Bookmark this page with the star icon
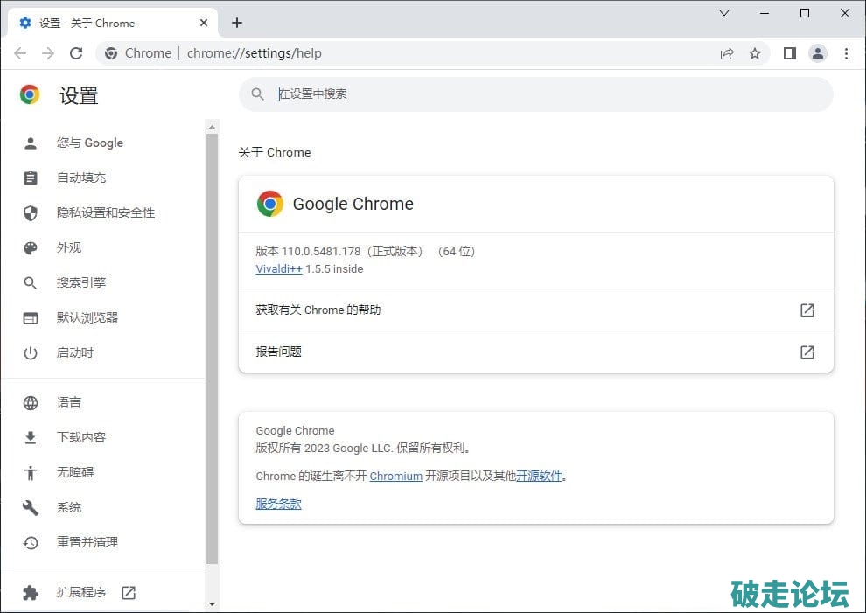The height and width of the screenshot is (613, 866). (x=755, y=53)
